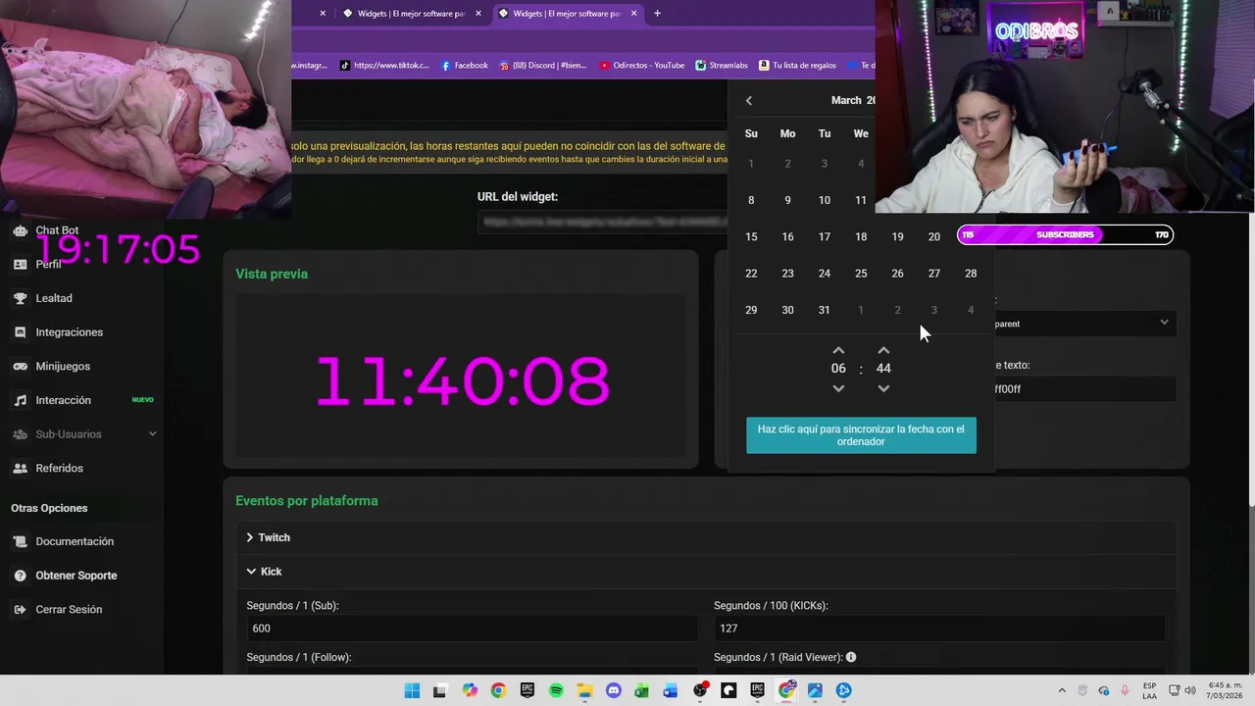Click the microphone icon in system tray

tap(1125, 690)
